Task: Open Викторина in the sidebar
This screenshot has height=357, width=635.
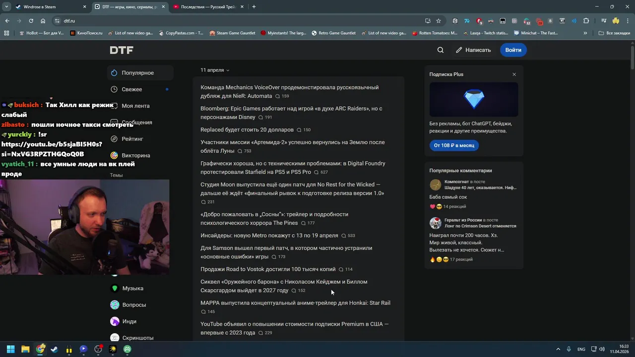Action: pos(140,155)
